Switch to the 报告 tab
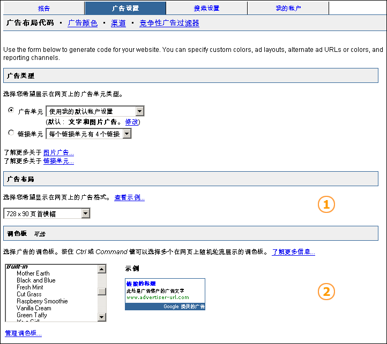387x344 pixels. point(44,9)
